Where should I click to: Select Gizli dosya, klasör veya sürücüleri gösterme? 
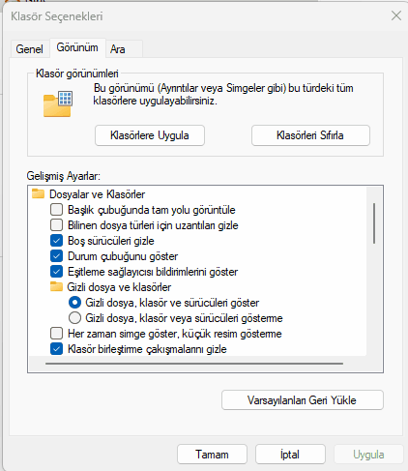coord(74,318)
